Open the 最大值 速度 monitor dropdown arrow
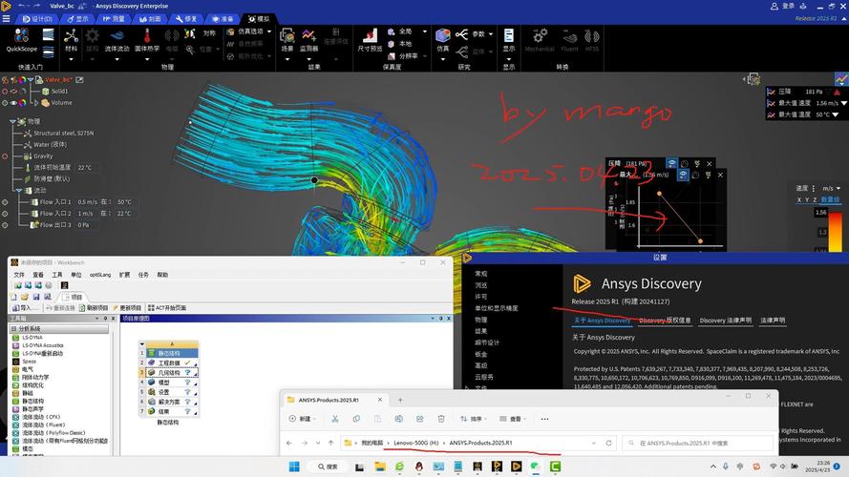Screen dimensions: 849x477 click(x=843, y=103)
